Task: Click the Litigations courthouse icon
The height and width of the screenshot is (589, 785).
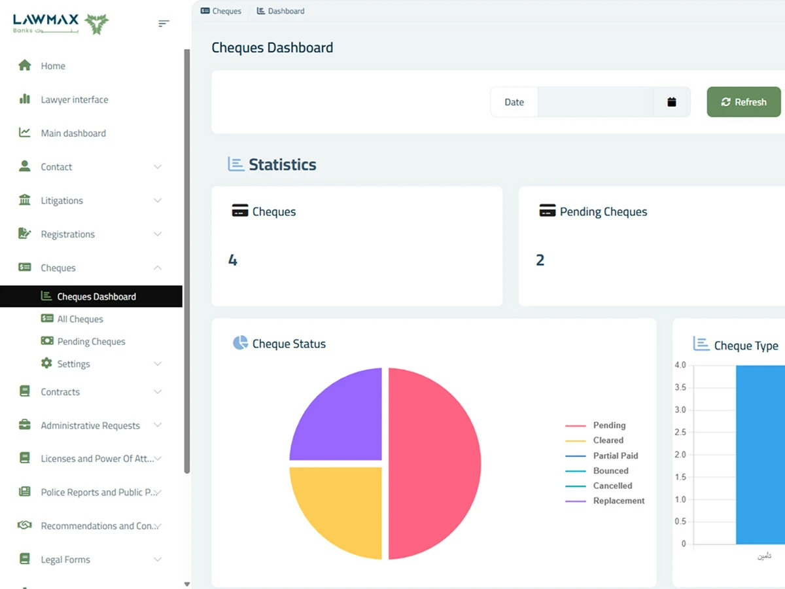Action: pyautogui.click(x=25, y=200)
